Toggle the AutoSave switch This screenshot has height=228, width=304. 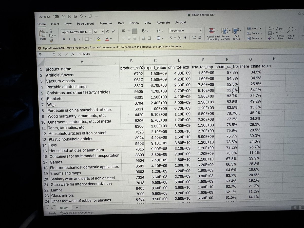[x=56, y=17]
